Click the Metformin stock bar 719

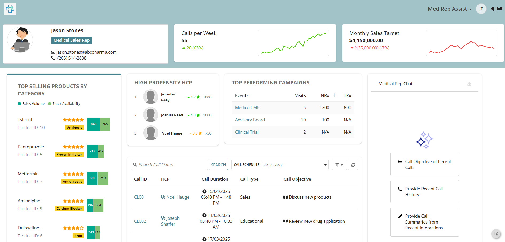click(103, 178)
